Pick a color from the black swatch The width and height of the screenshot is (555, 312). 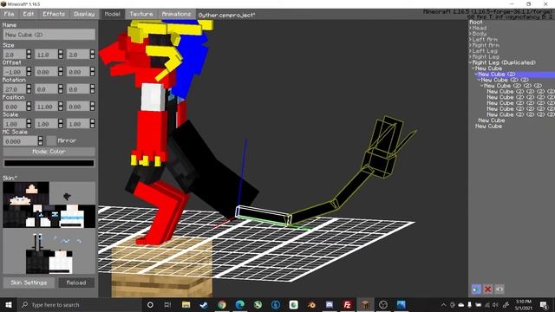click(x=49, y=163)
